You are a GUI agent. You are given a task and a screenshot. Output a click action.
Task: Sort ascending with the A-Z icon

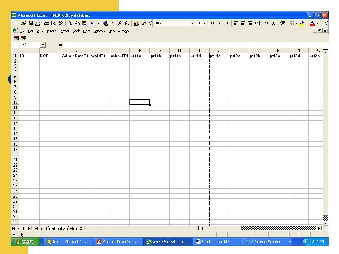coord(127,23)
